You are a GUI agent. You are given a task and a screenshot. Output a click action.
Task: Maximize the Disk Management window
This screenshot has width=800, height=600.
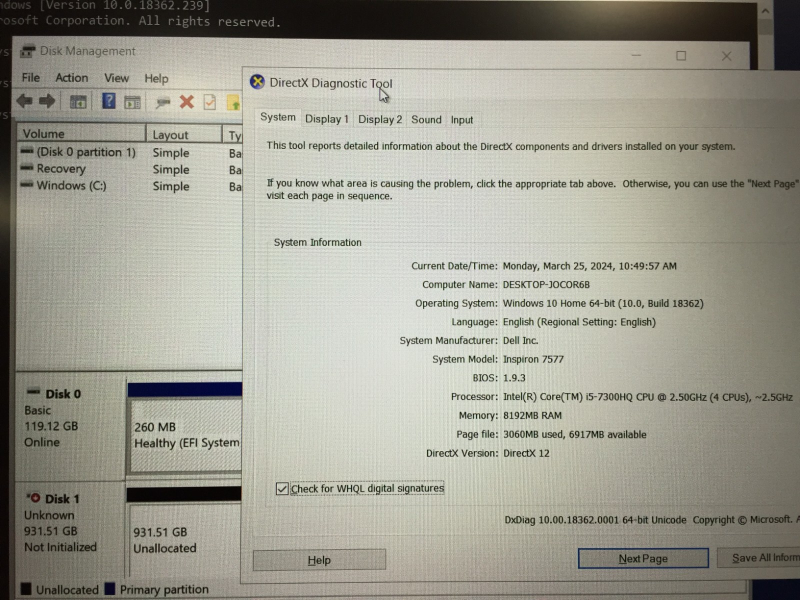click(681, 55)
